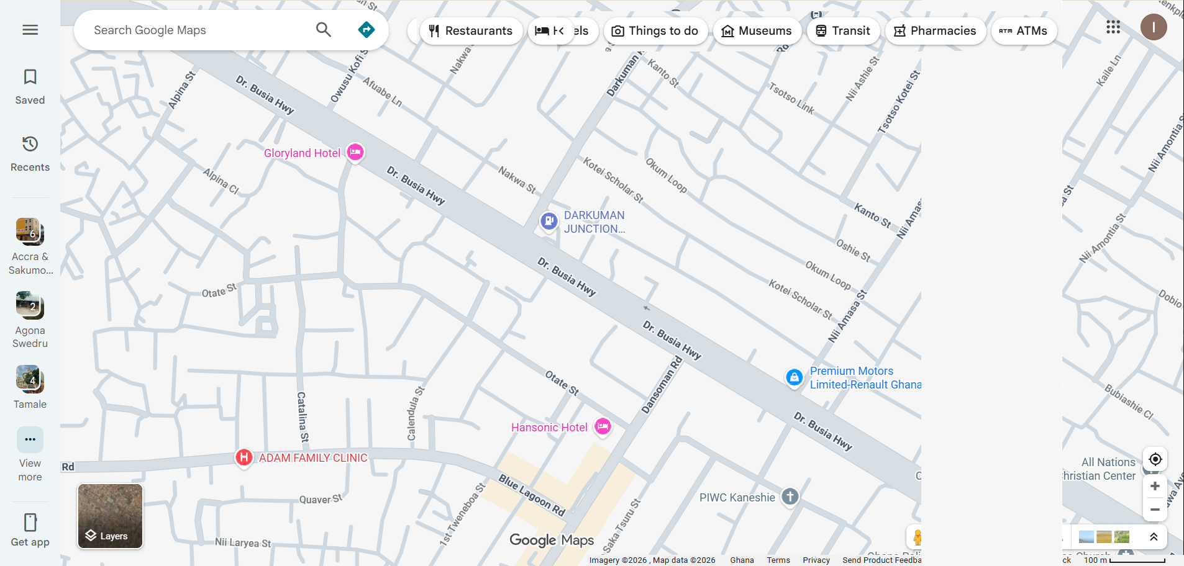Click the show my location button

point(1155,459)
